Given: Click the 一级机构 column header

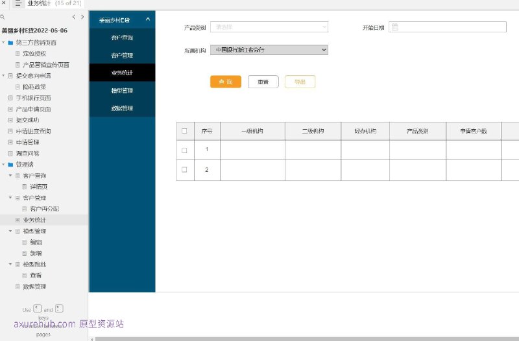Looking at the screenshot, I should click(252, 131).
